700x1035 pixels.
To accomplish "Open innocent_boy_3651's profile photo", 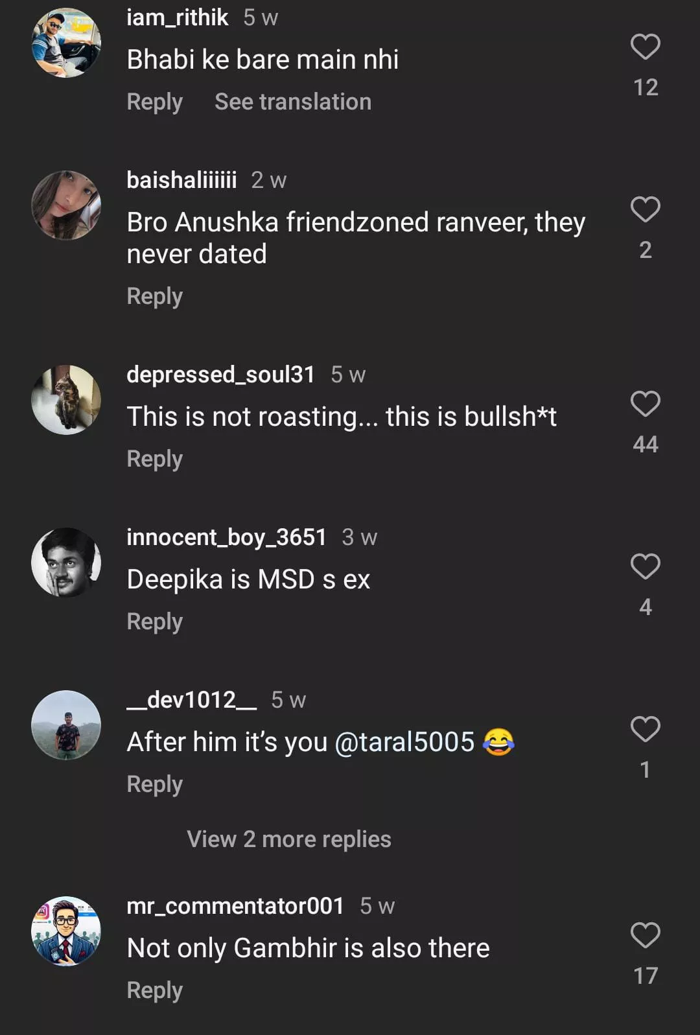I will [66, 563].
